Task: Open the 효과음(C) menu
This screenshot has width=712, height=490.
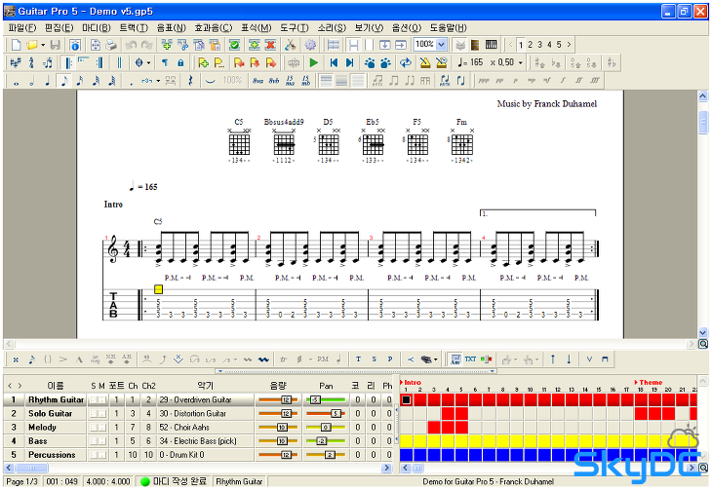Action: click(x=213, y=27)
